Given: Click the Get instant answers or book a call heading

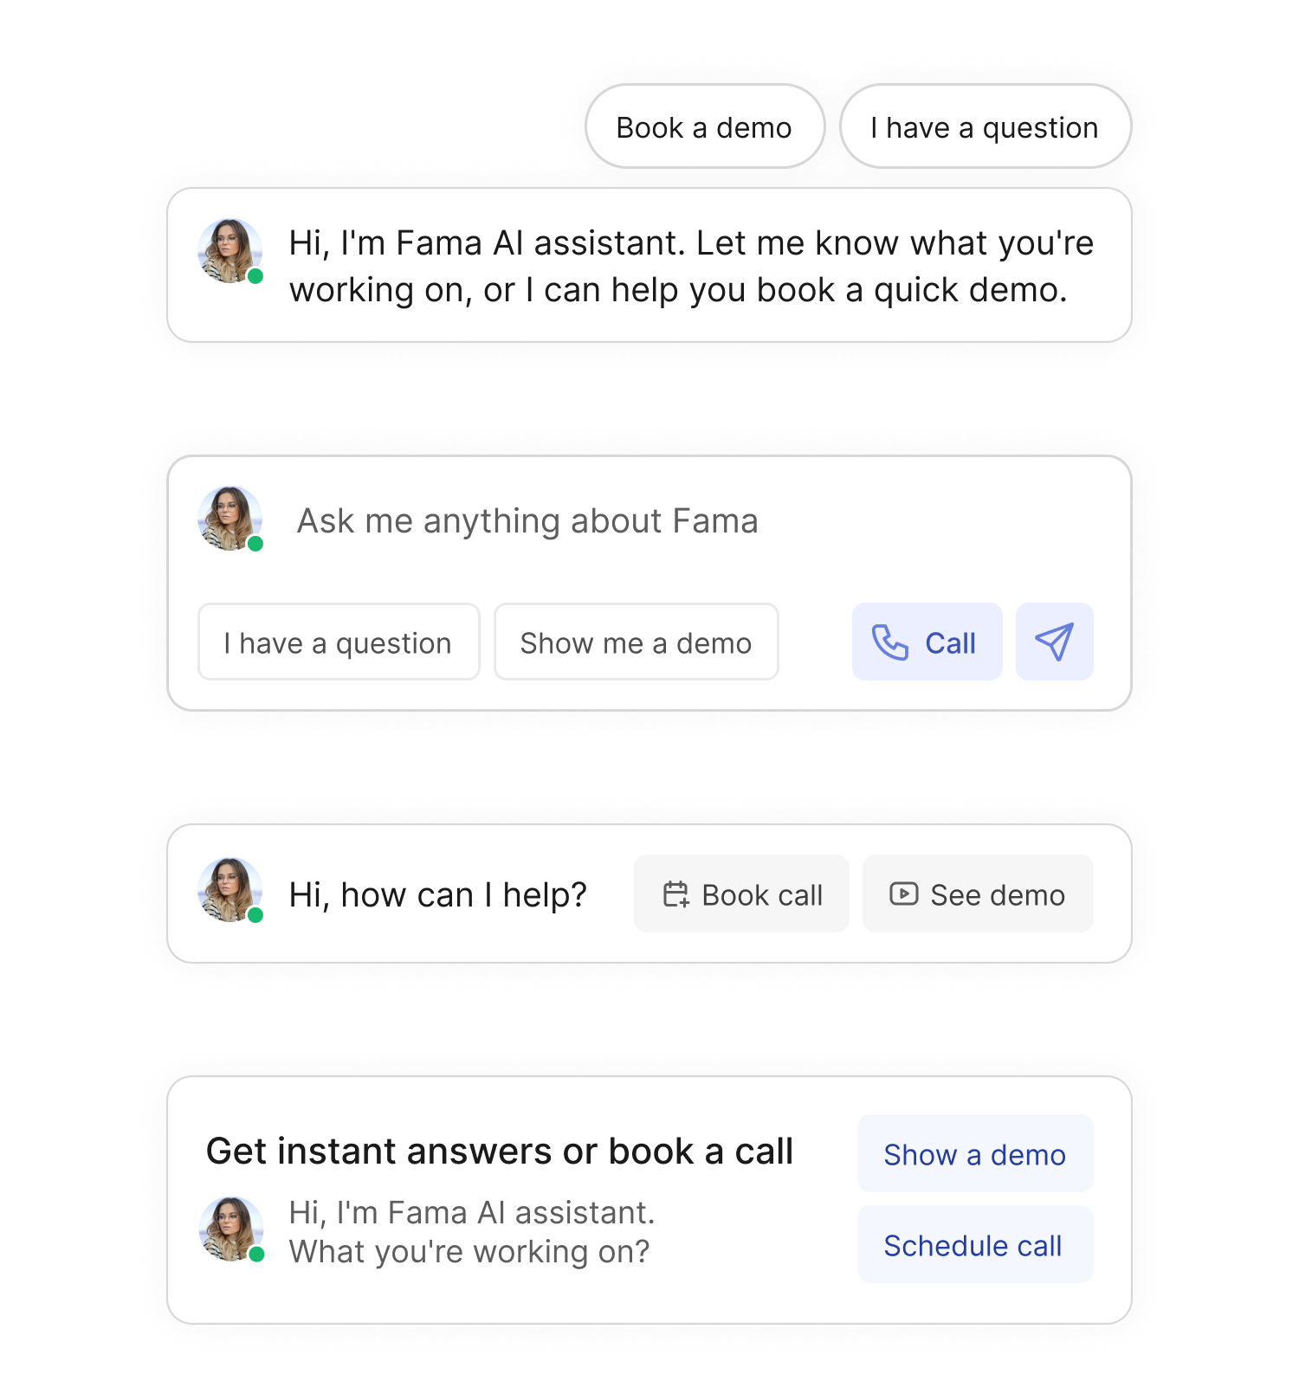Looking at the screenshot, I should 500,1152.
